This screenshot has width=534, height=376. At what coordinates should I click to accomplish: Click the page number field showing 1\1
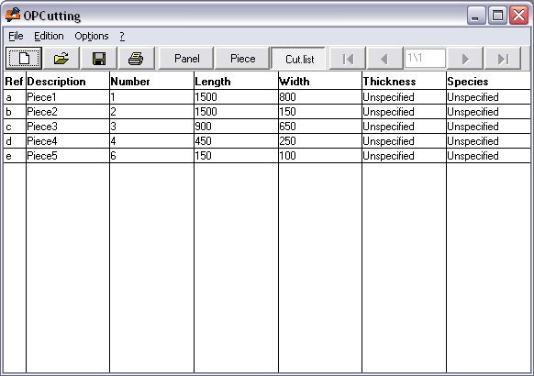click(x=425, y=58)
